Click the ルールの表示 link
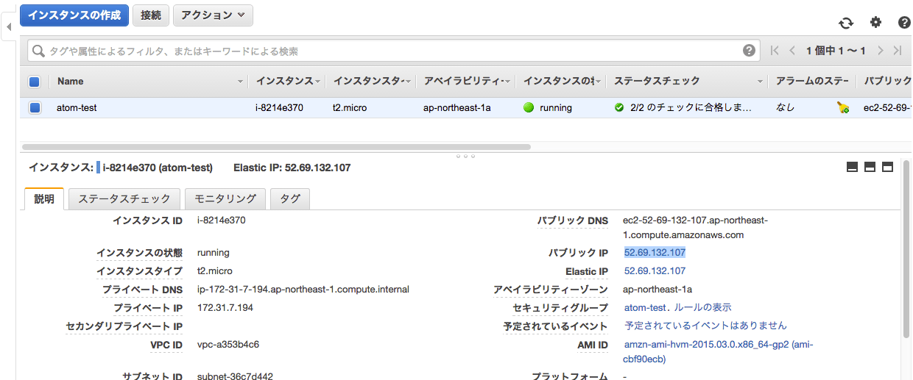The image size is (913, 380). 703,307
